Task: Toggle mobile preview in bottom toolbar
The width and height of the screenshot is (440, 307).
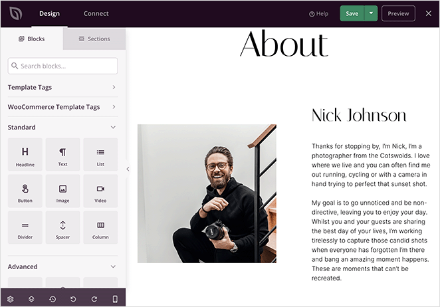Action: pyautogui.click(x=115, y=299)
